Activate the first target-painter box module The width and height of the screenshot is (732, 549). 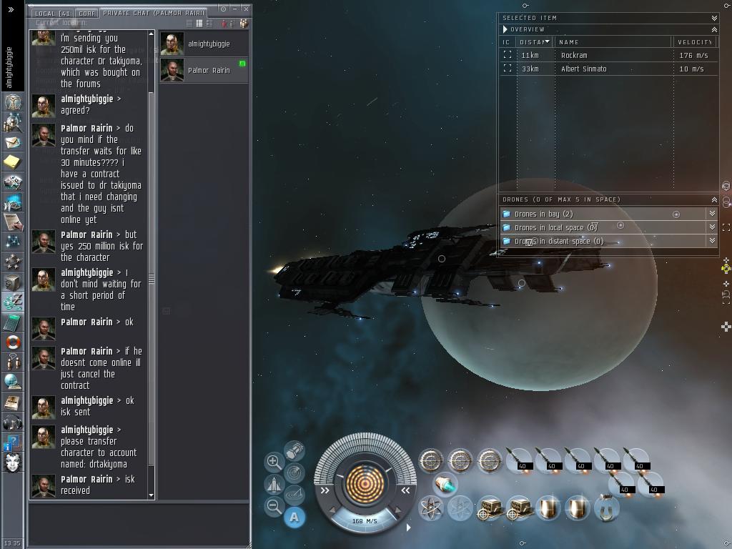click(x=489, y=508)
